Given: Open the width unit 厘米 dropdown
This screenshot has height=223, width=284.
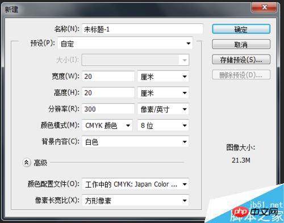Looking at the screenshot, I should (x=163, y=77).
